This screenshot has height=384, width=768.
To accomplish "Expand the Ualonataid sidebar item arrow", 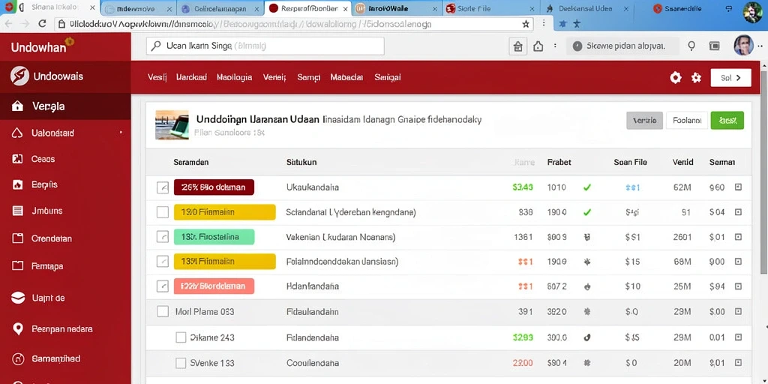I will point(121,133).
